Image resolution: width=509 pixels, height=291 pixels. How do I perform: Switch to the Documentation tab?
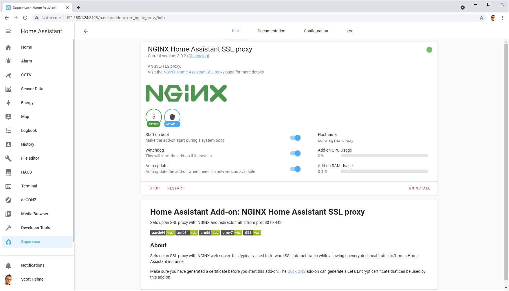point(271,31)
